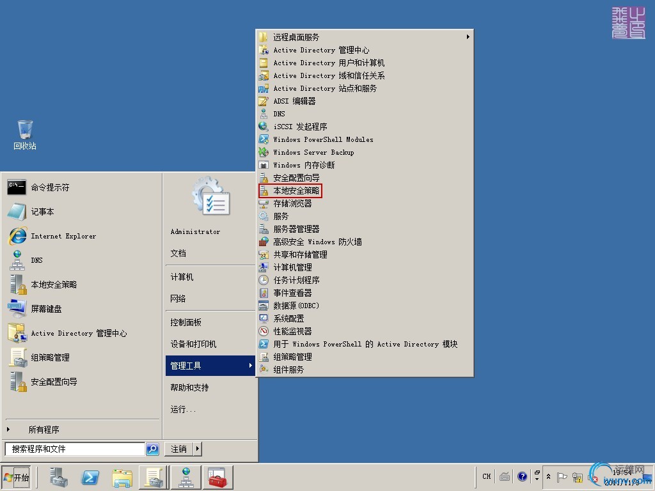Image resolution: width=655 pixels, height=491 pixels.
Task: Click the keyboard icon in the language bar
Action: [x=505, y=476]
